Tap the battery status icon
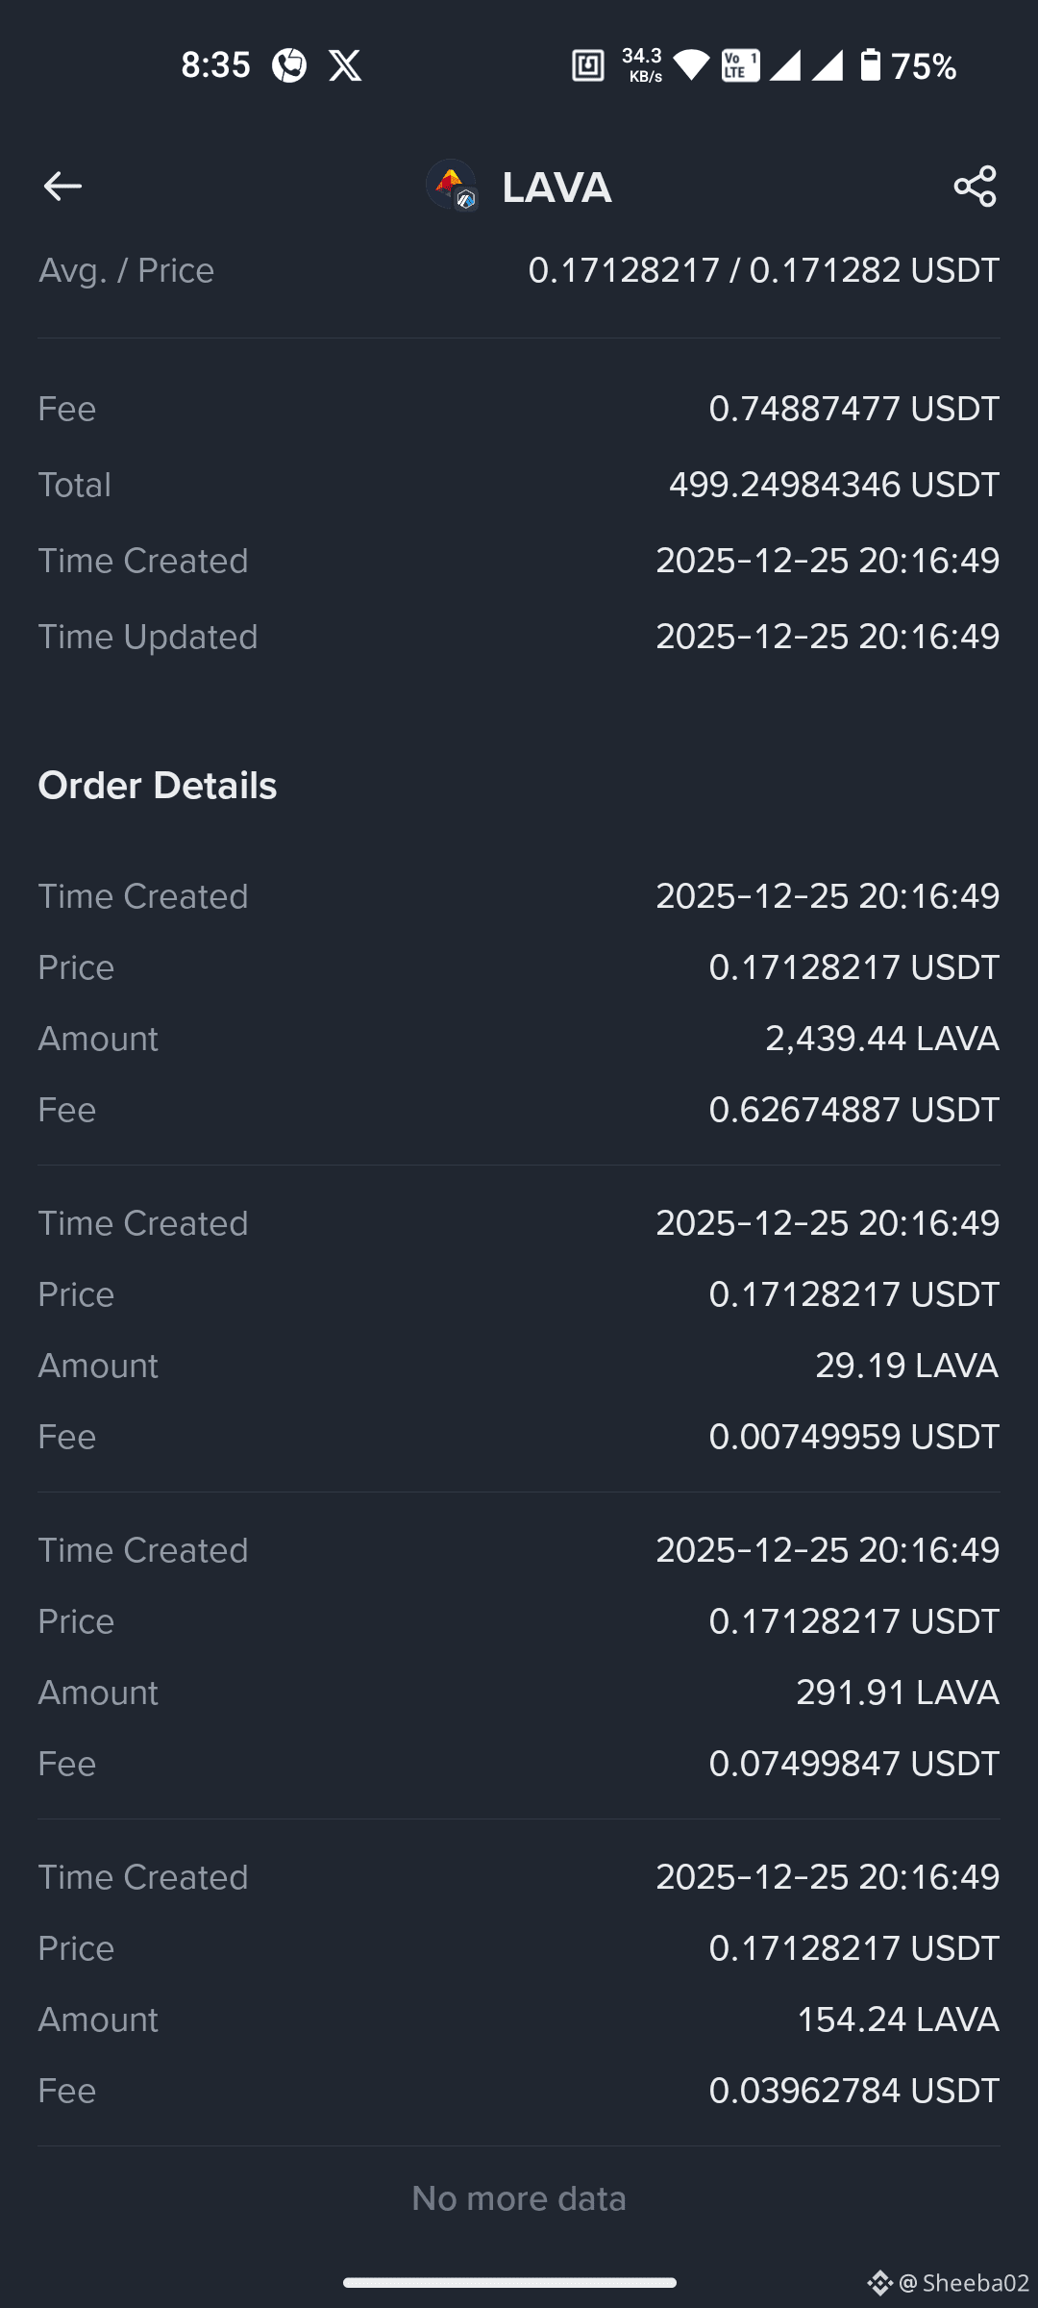Viewport: 1038px width, 2308px height. point(870,65)
